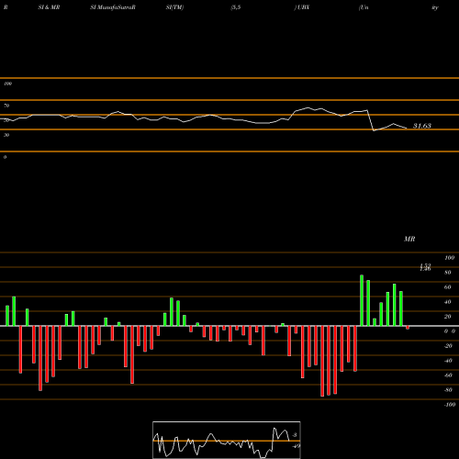Click the RSI axis label '70'
Image resolution: width=459 pixels, height=459 pixels.
(x=6, y=106)
